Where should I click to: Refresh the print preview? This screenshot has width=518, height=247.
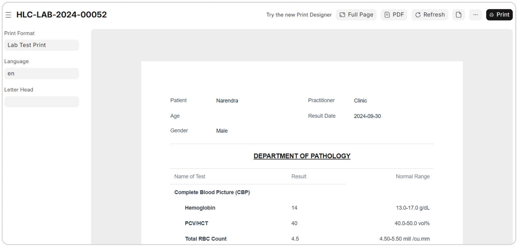coord(430,15)
